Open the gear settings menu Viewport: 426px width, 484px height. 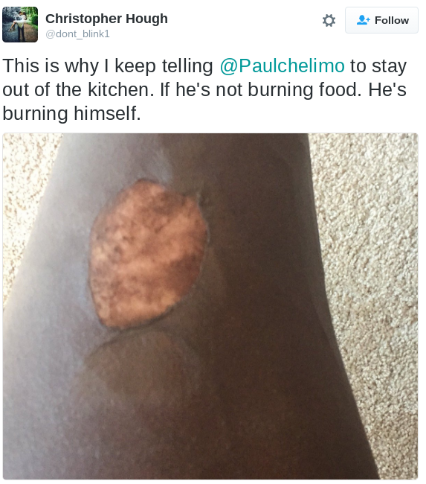pyautogui.click(x=329, y=20)
